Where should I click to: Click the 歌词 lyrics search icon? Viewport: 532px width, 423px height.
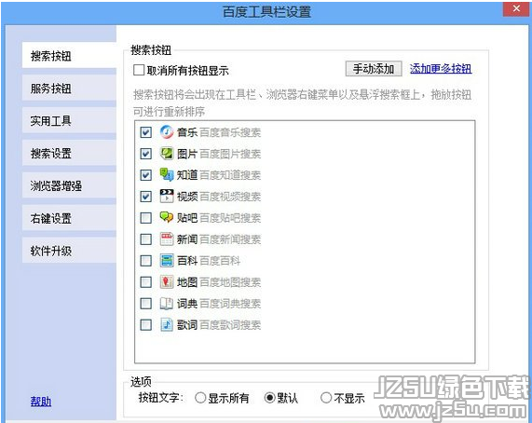(x=167, y=324)
